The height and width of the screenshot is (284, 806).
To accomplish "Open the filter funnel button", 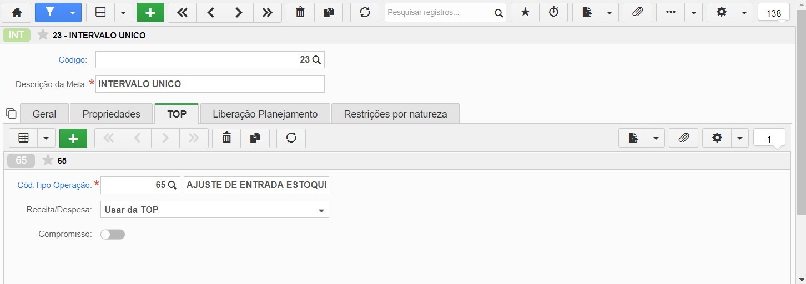I will (49, 12).
